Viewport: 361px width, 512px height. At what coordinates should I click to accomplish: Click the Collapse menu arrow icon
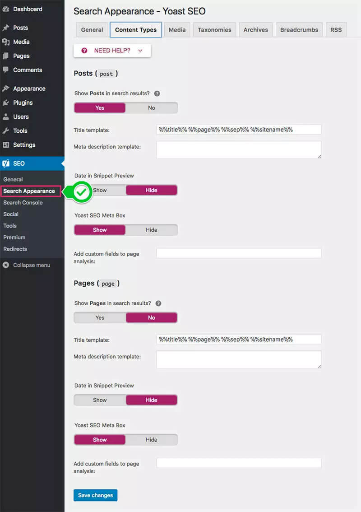pyautogui.click(x=6, y=265)
